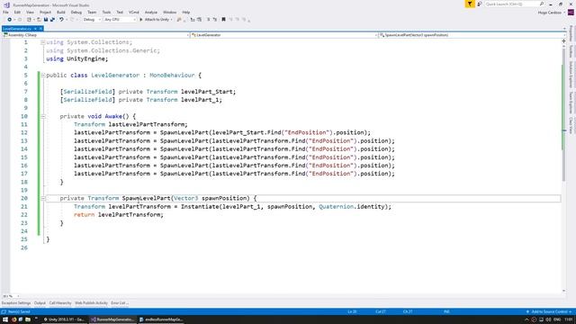Open the View menu
This screenshot has height=324, width=576.
click(x=30, y=13)
